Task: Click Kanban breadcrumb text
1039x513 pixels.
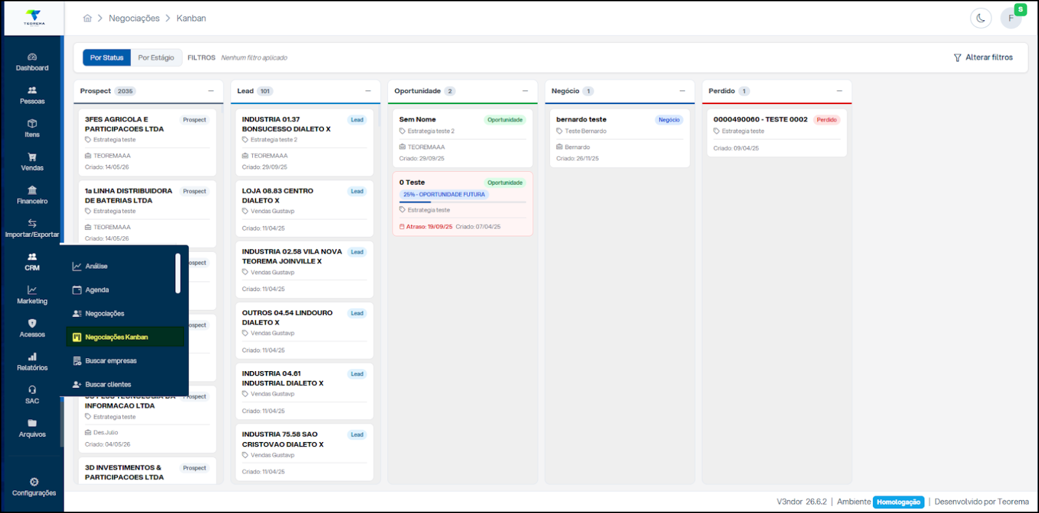Action: click(191, 18)
